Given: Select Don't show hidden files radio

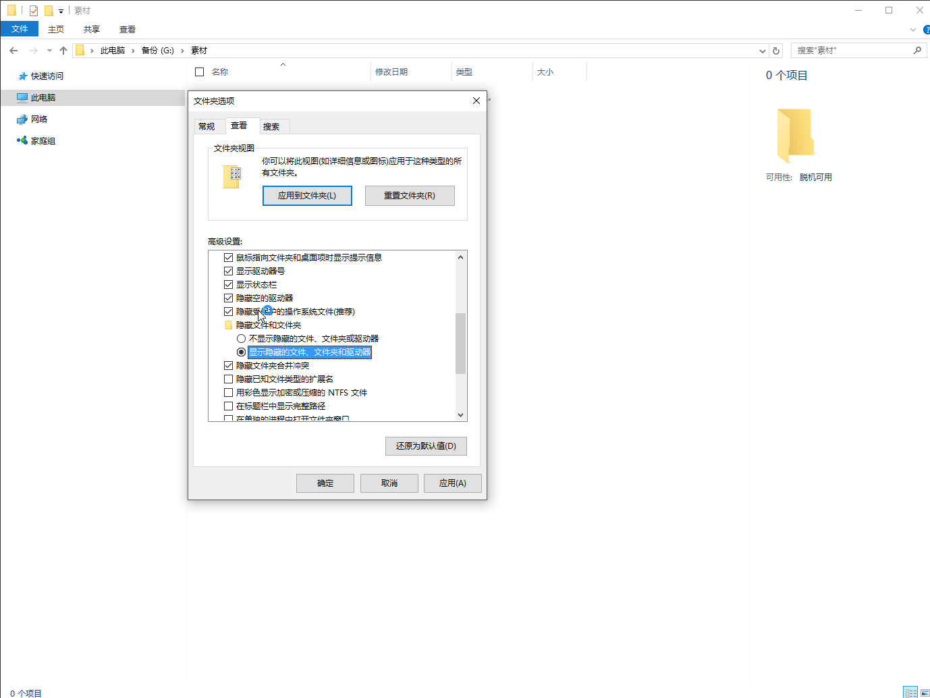Looking at the screenshot, I should (241, 339).
